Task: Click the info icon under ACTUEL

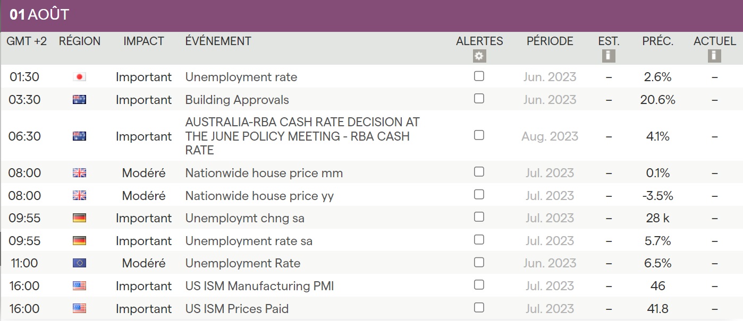Action: click(x=714, y=56)
